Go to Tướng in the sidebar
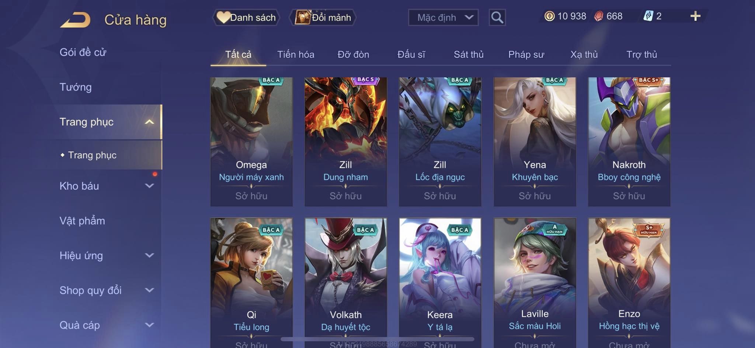 tap(76, 87)
